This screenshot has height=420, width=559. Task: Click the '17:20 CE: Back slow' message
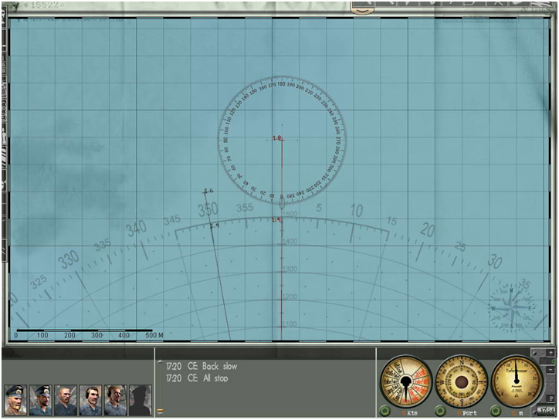[x=202, y=366]
